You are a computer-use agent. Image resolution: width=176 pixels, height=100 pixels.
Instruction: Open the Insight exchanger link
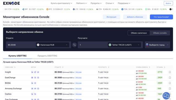point(8,72)
